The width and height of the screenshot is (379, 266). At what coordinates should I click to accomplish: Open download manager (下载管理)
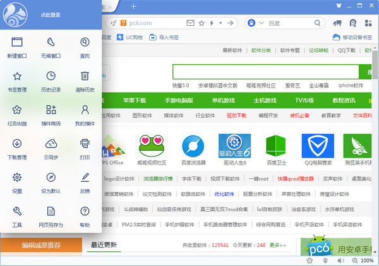[x=17, y=149]
